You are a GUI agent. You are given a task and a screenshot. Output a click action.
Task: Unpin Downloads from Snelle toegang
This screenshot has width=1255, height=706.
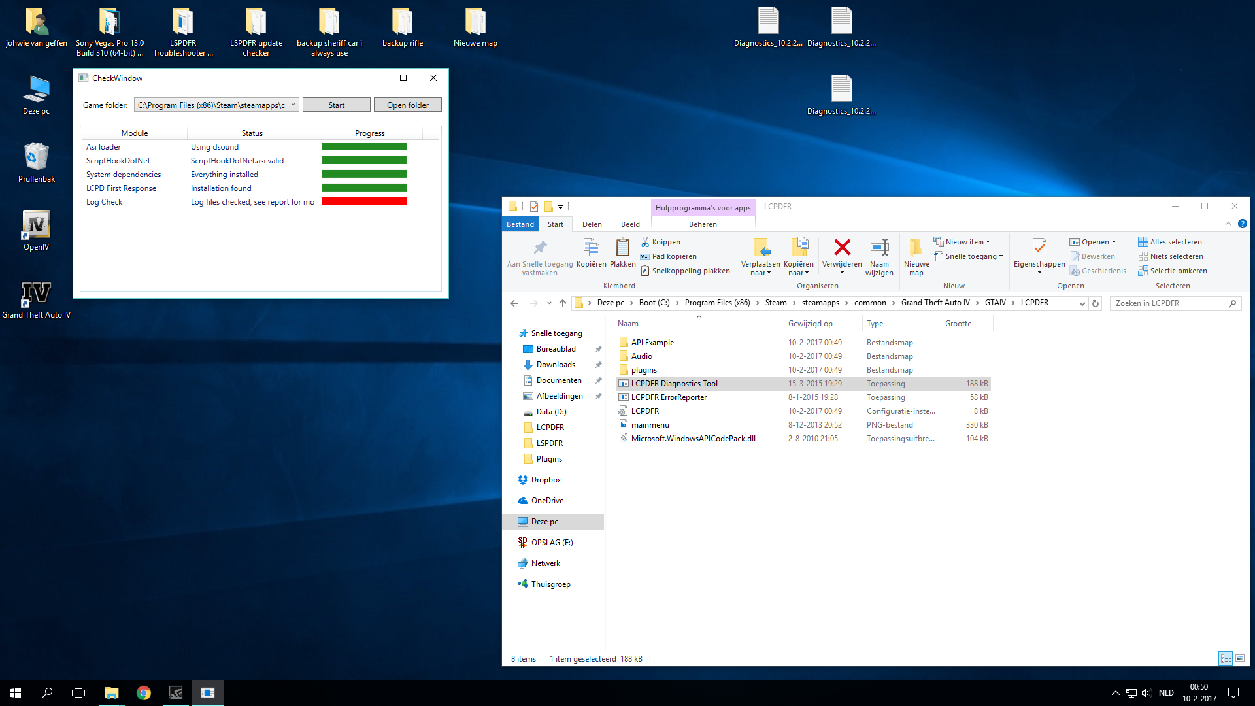coord(598,365)
